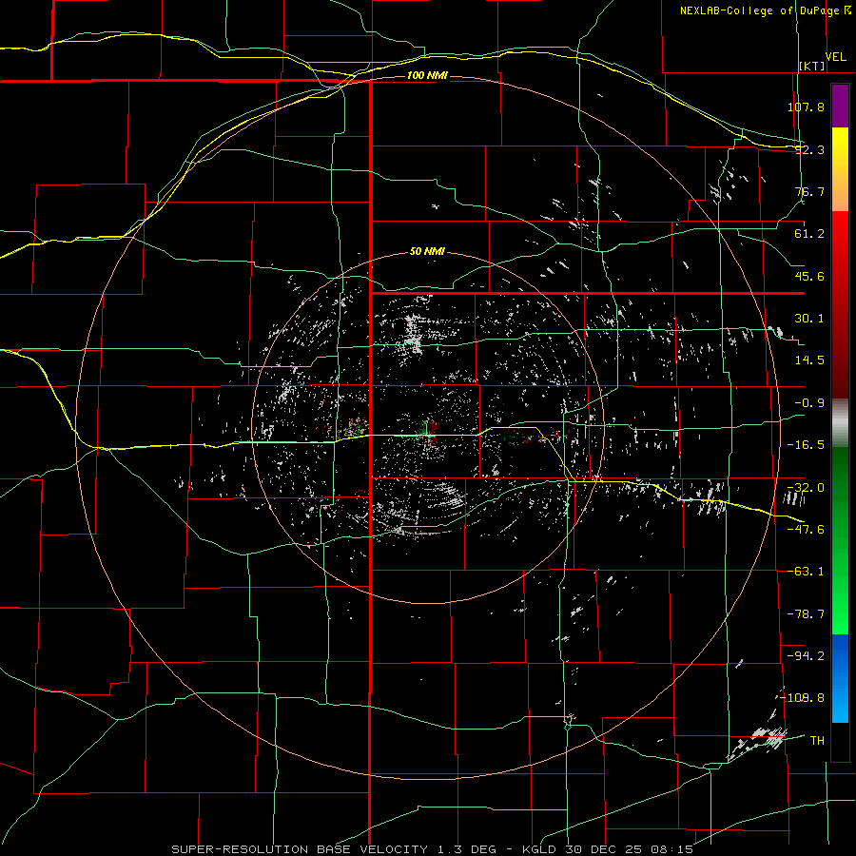This screenshot has height=856, width=856.
Task: Pick the yellow-orange segment of the color bar
Action: click(x=840, y=169)
